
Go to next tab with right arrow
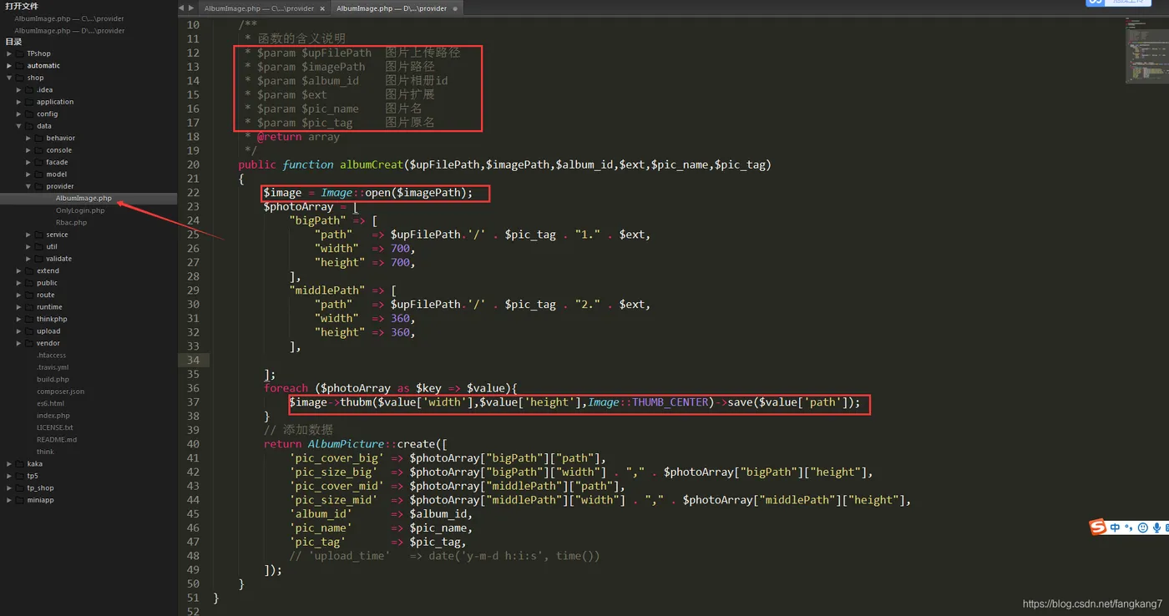coord(191,8)
